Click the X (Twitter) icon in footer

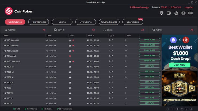168,109
